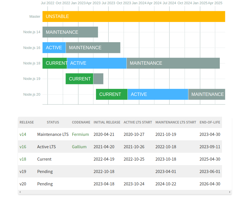This screenshot has height=200, width=238.
Task: Click end-of-life date 2023-06-01
Action: (x=210, y=172)
